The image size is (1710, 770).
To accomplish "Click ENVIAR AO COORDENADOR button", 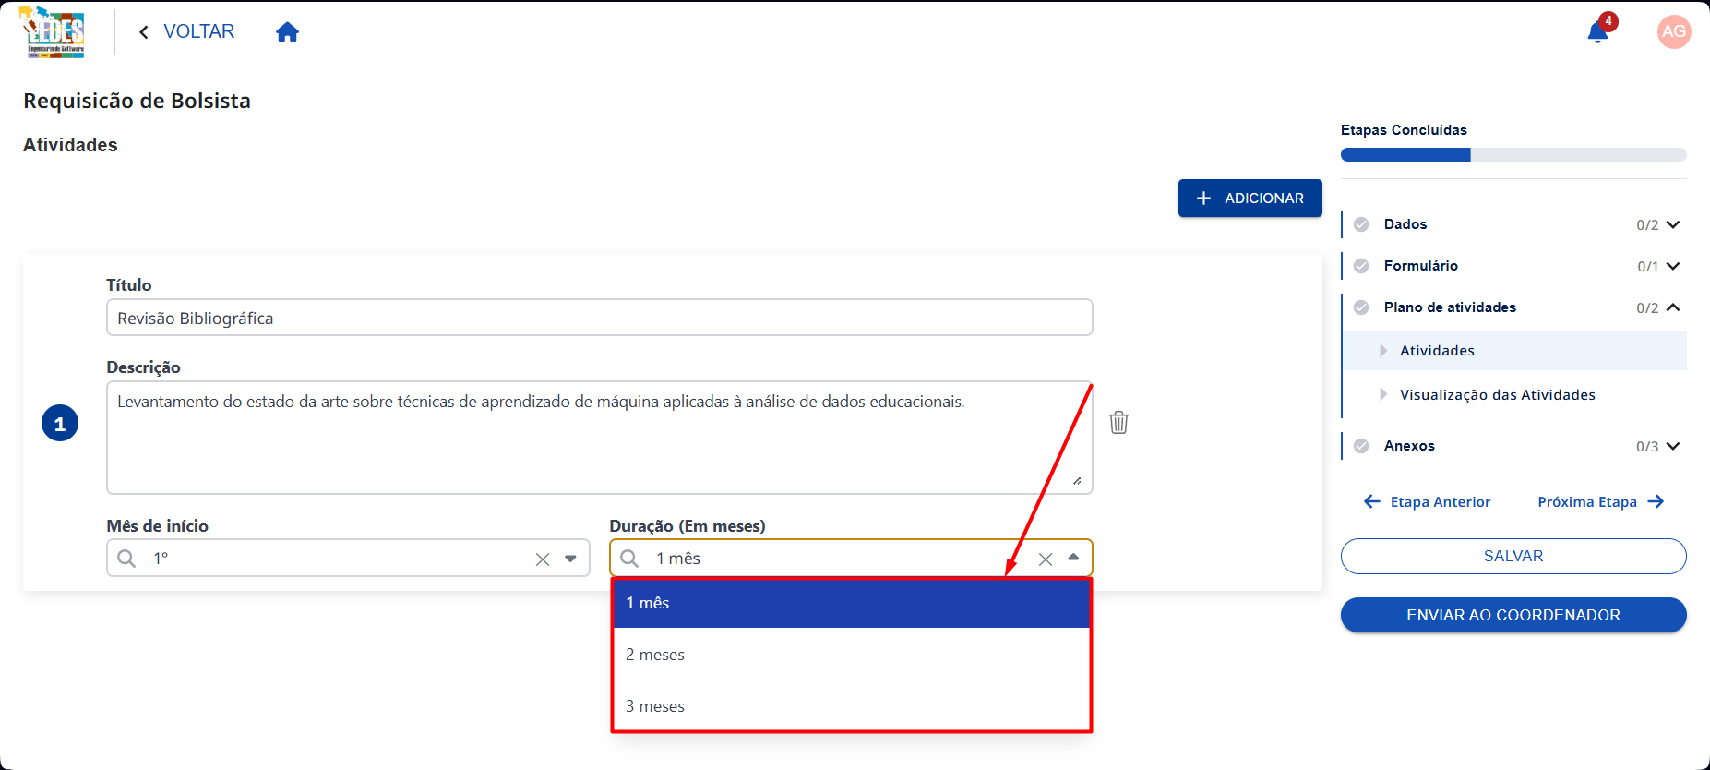I will coord(1513,615).
